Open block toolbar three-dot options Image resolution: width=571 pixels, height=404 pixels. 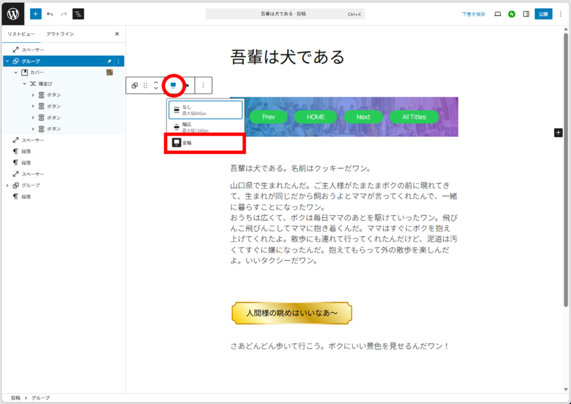click(x=204, y=86)
